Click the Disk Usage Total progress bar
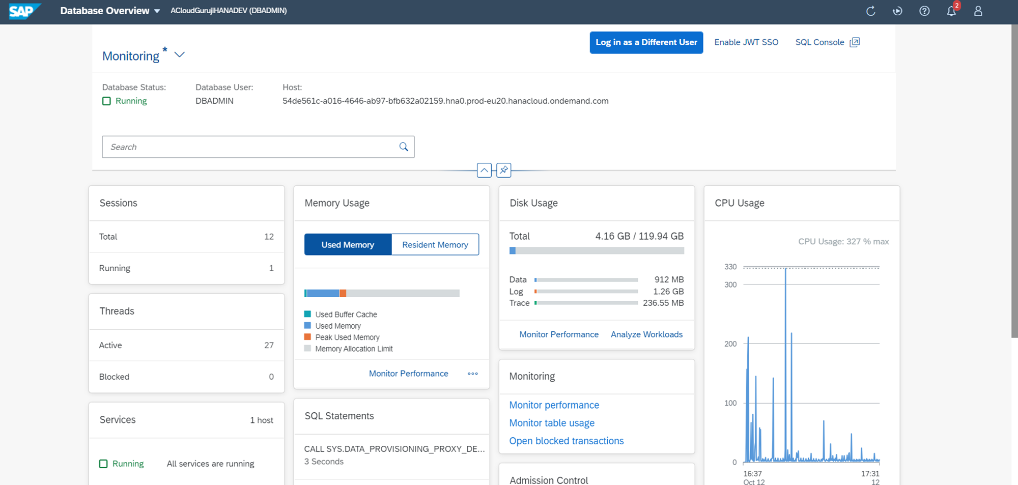Viewport: 1018px width, 485px height. coord(597,251)
